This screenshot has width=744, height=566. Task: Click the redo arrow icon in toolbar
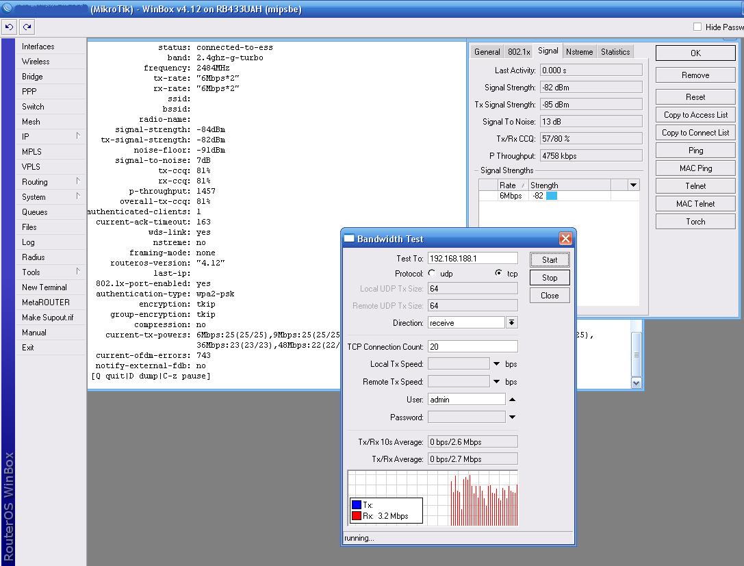pos(27,27)
